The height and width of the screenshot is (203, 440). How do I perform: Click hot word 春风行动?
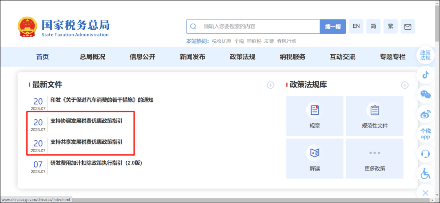click(x=286, y=41)
